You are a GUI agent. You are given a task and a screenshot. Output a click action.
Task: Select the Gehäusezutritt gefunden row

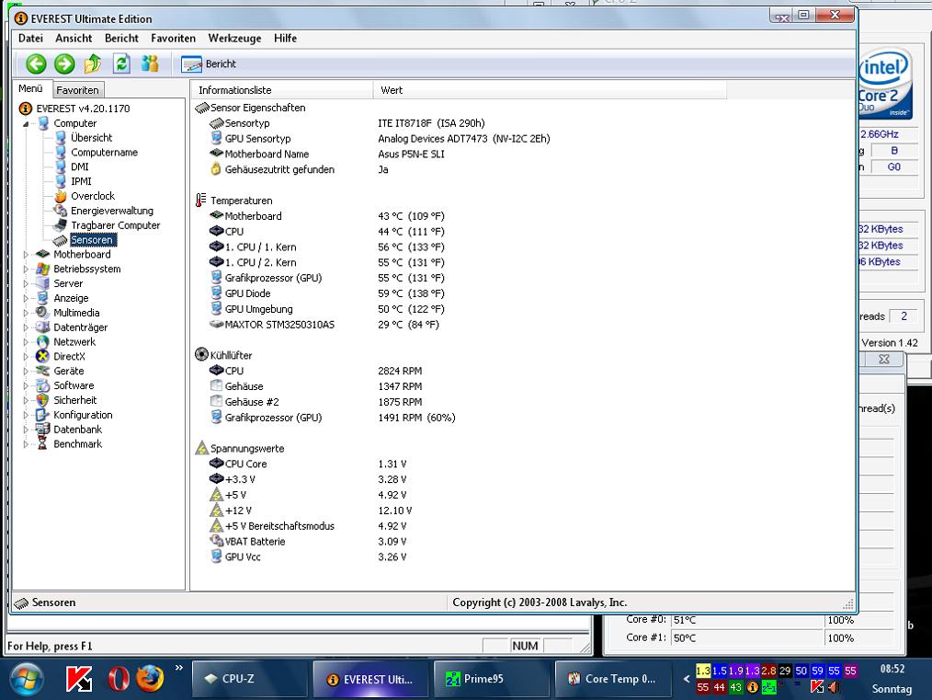[x=300, y=169]
